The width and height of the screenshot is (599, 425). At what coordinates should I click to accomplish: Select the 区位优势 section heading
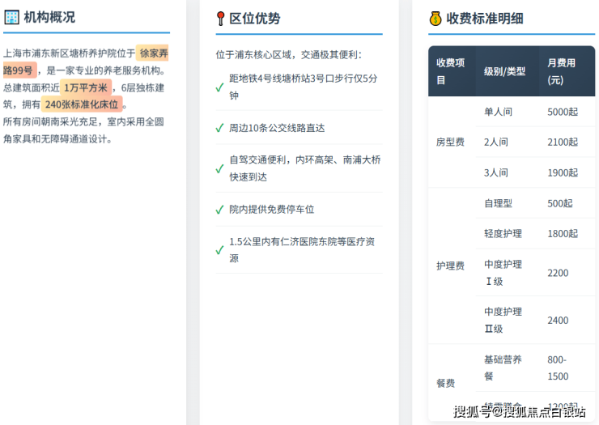[x=254, y=19]
